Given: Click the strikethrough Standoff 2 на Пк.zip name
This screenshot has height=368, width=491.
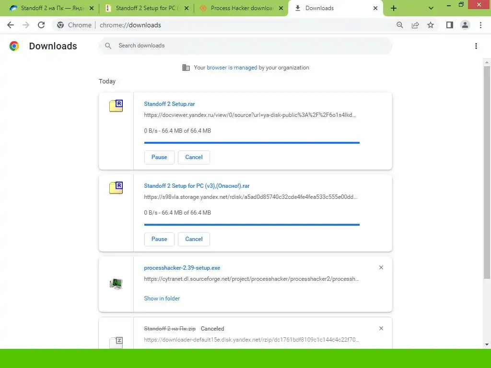Looking at the screenshot, I should [x=170, y=329].
